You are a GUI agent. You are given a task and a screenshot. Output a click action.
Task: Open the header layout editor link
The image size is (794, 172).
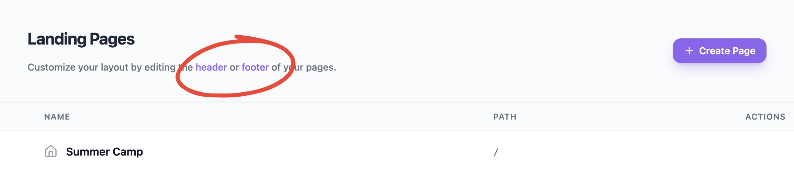[x=211, y=67]
